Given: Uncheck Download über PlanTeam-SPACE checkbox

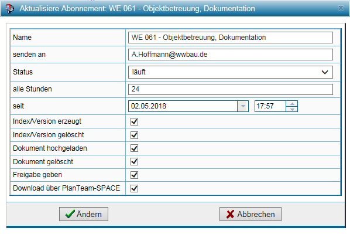Looking at the screenshot, I should (135, 188).
